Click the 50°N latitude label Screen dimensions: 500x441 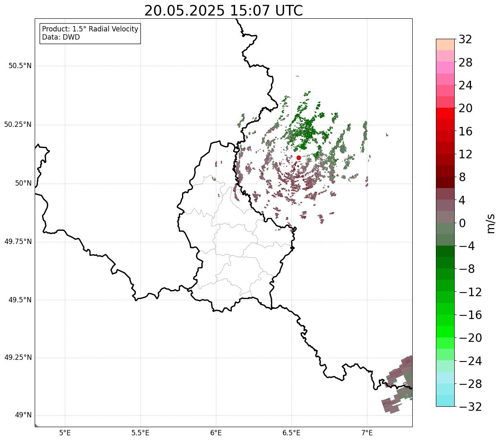[23, 183]
